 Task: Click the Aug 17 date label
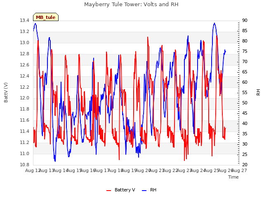[102, 170]
